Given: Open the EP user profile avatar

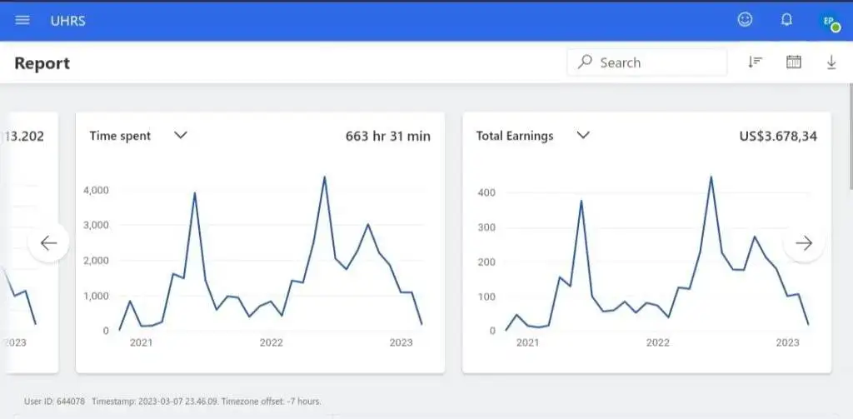Looking at the screenshot, I should coord(829,22).
